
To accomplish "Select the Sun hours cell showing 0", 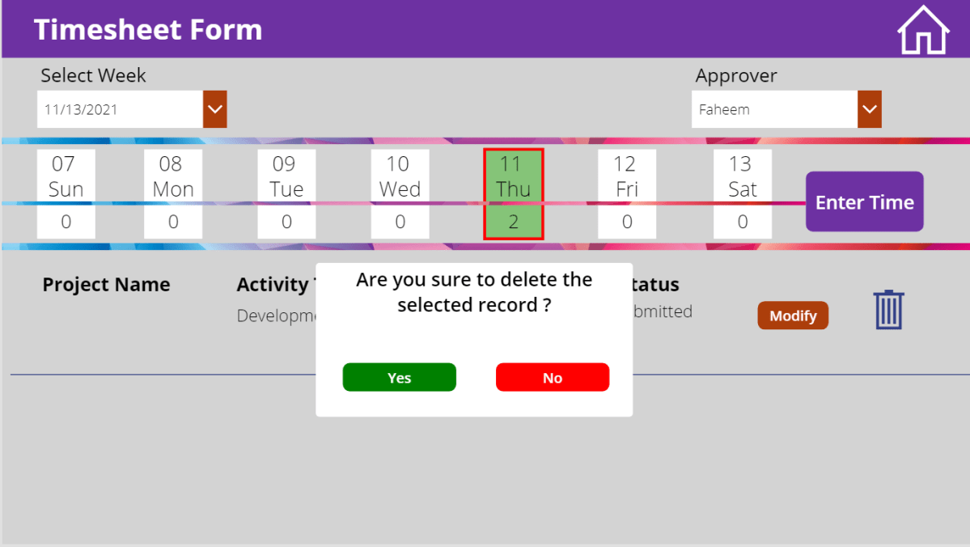I will 66,221.
